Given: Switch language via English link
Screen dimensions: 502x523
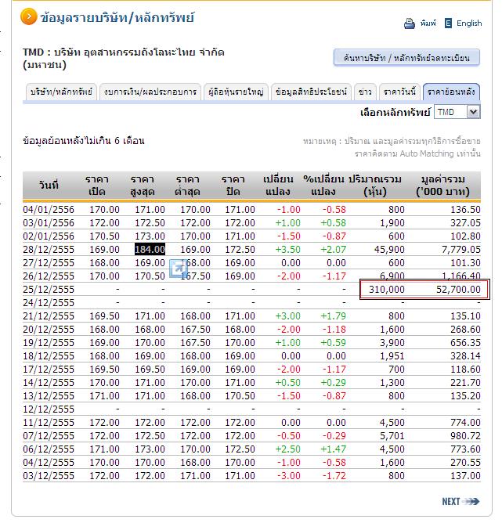Looking at the screenshot, I should click(x=469, y=23).
